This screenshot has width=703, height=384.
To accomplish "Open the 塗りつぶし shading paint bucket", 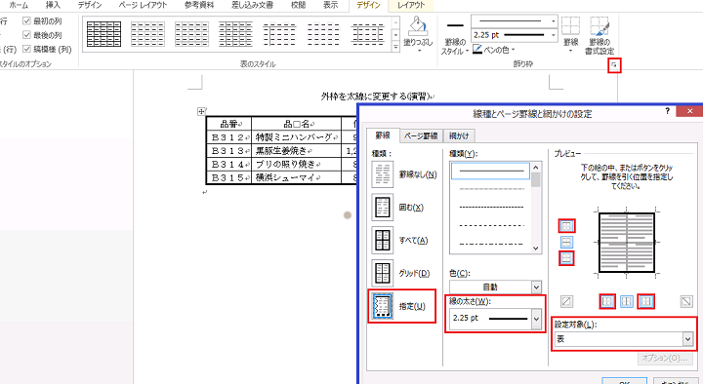I will [418, 33].
